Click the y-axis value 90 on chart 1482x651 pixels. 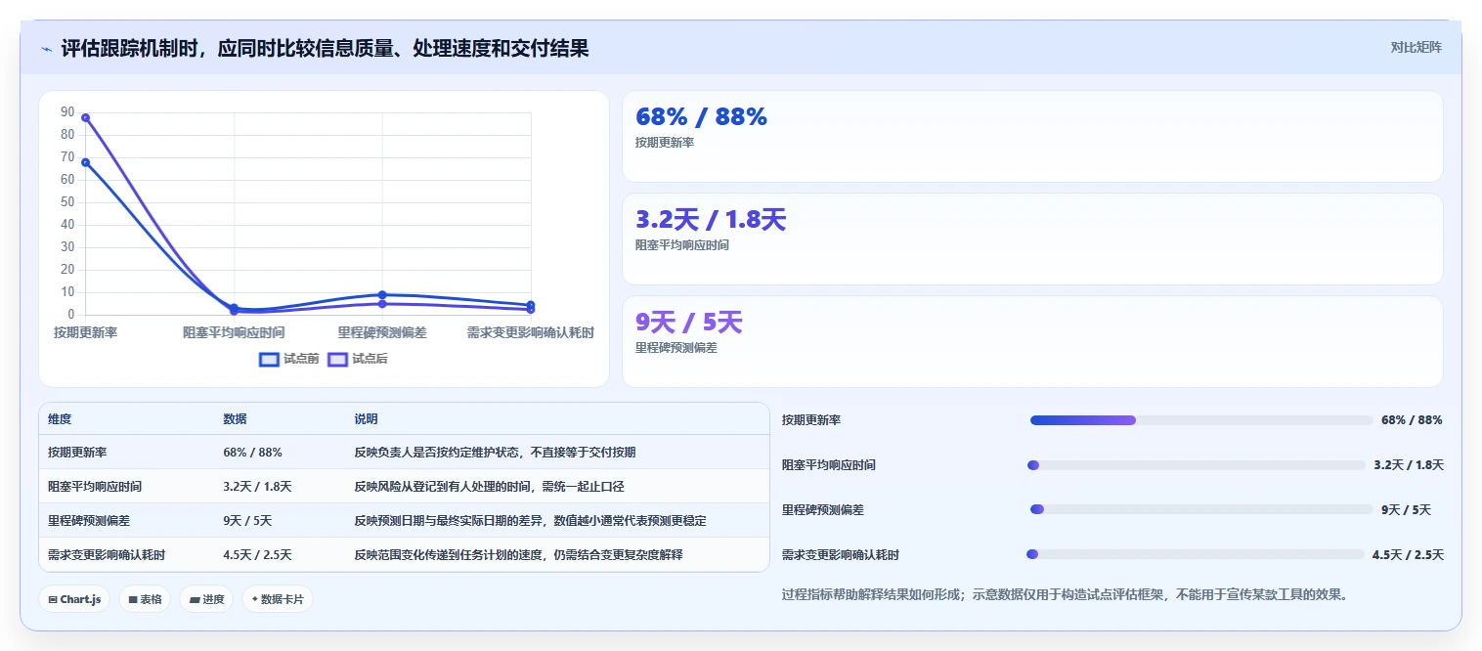[67, 111]
